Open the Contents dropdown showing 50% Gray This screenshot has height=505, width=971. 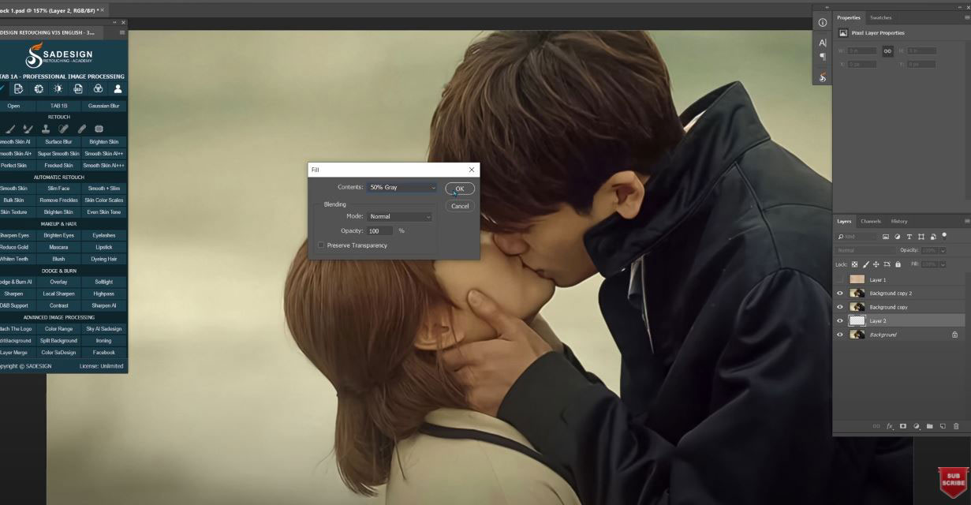click(402, 188)
